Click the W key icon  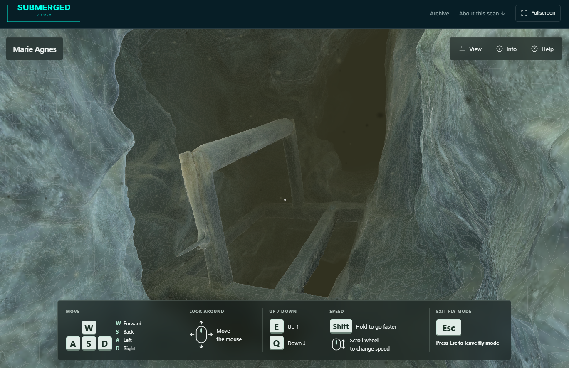pyautogui.click(x=89, y=328)
